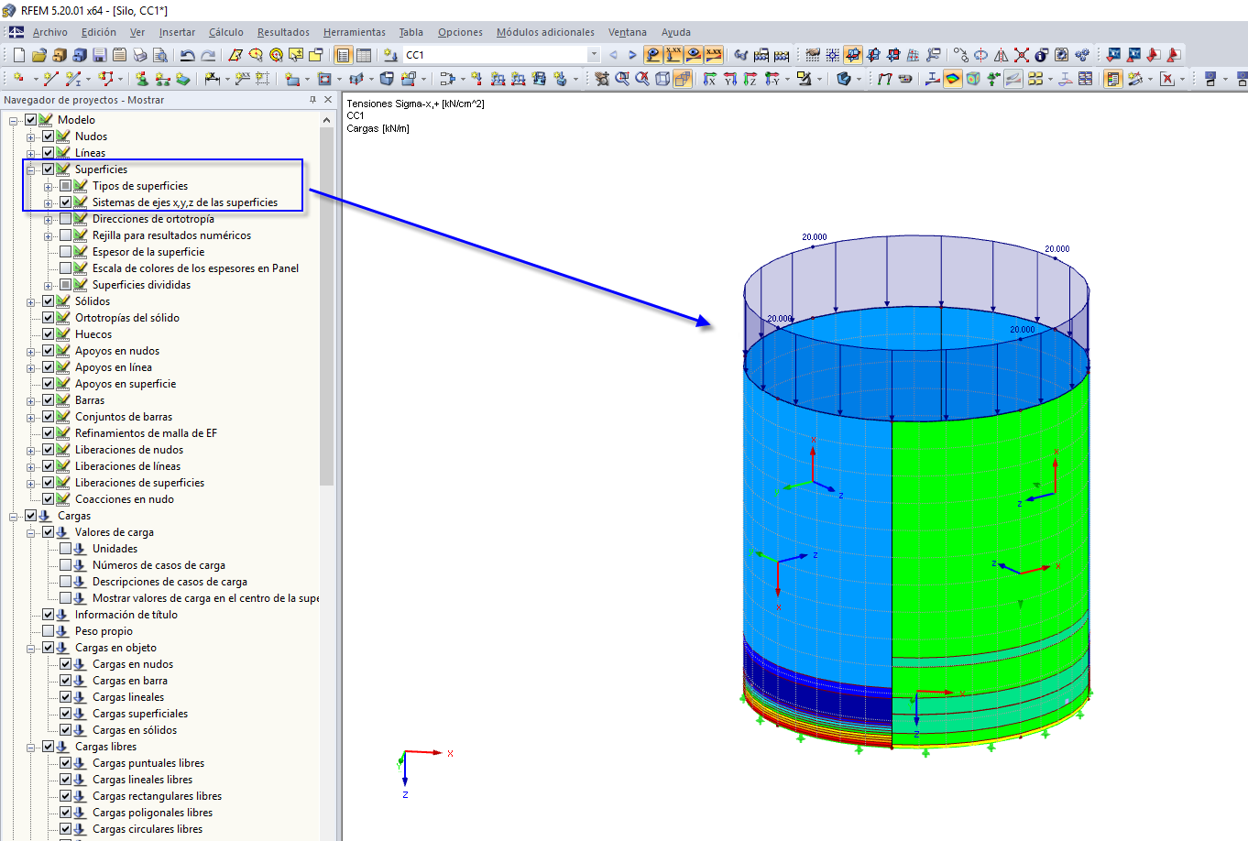
Task: Open the Módulos adicionales menu
Action: pos(545,32)
